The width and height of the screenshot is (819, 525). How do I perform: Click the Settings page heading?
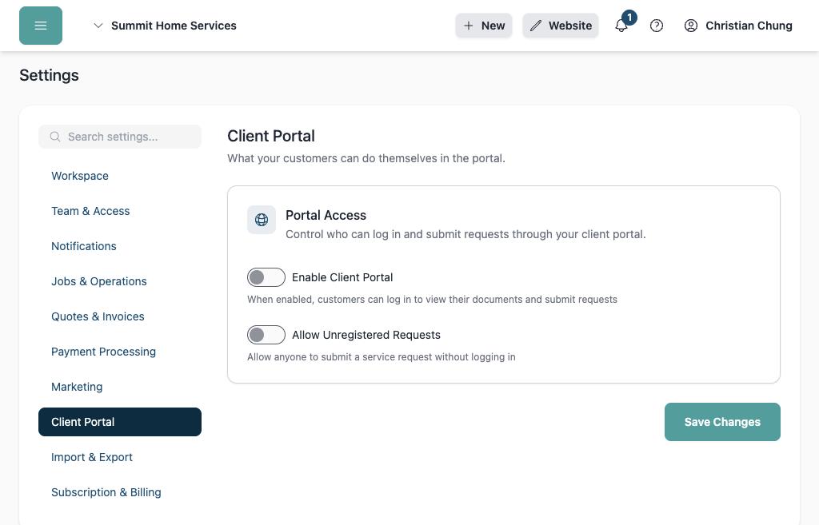(x=49, y=75)
